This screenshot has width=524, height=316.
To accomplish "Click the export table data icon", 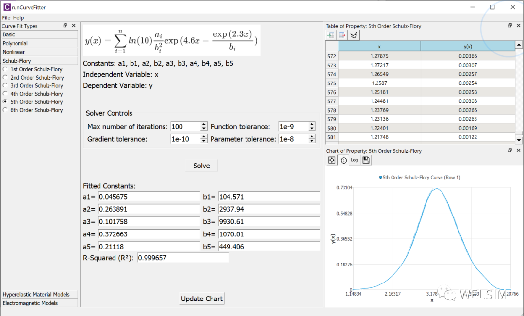I will coord(342,35).
